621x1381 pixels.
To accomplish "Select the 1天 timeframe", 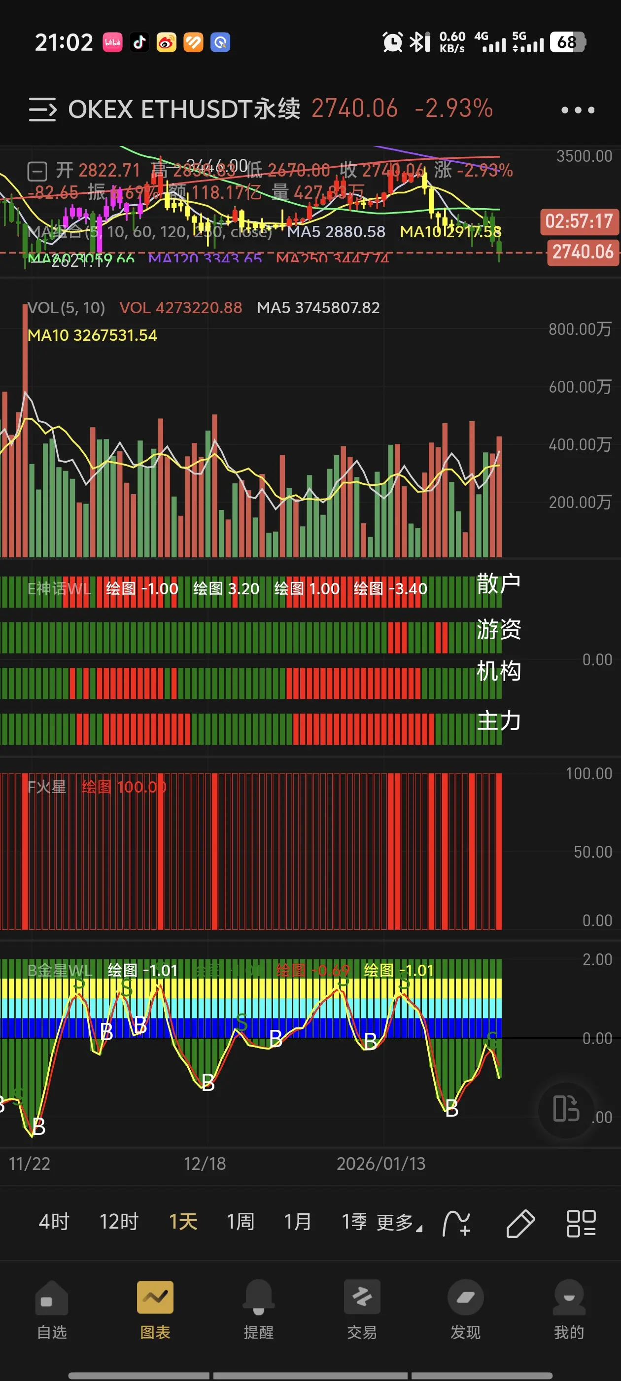I will (183, 1222).
